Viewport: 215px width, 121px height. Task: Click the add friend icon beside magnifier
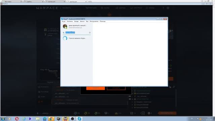tap(170, 87)
